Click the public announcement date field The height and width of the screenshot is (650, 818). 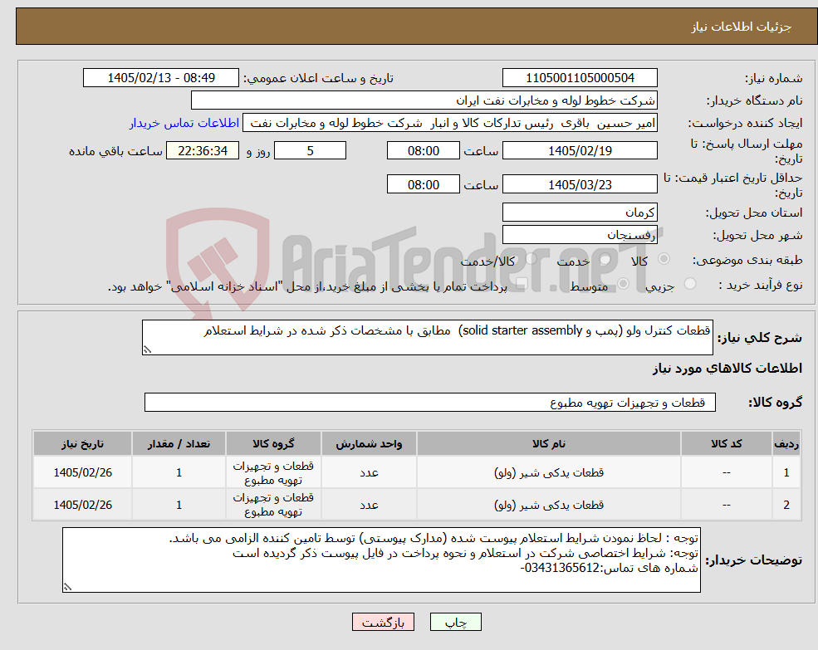[160, 78]
